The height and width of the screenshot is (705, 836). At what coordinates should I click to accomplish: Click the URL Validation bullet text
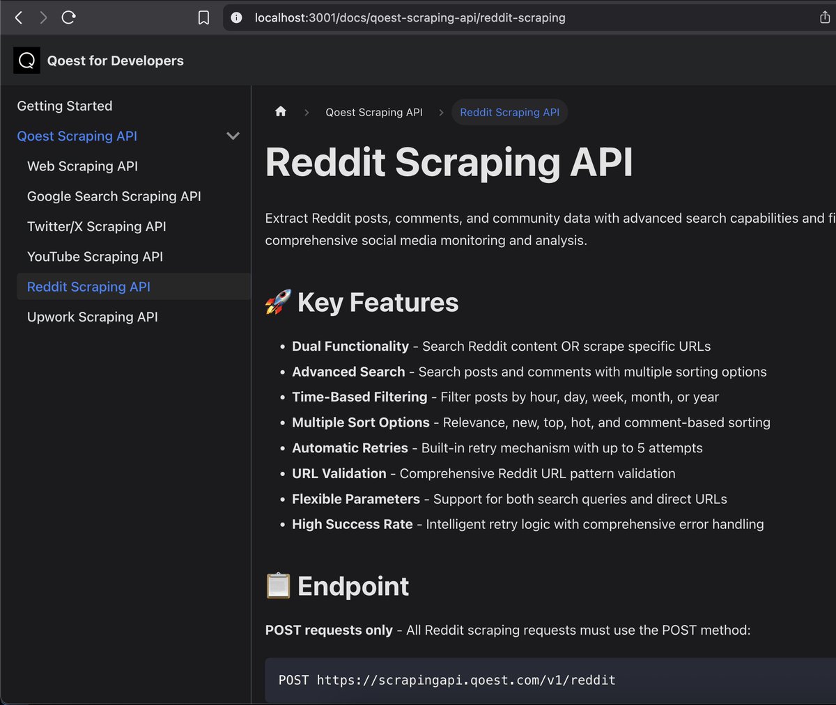click(x=483, y=473)
